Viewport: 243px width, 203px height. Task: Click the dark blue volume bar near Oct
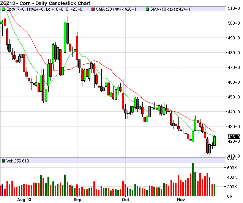[x=128, y=192]
